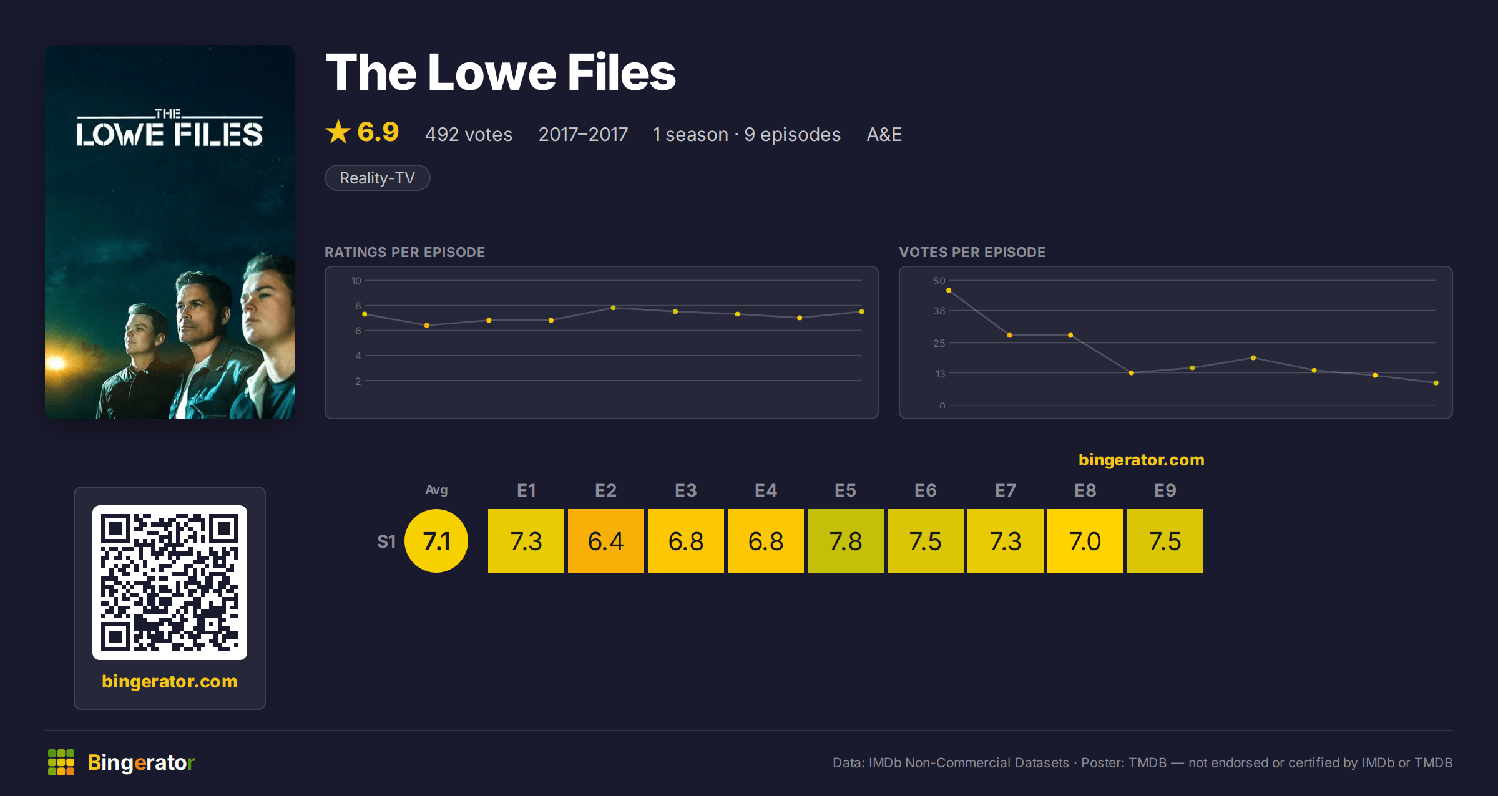1498x796 pixels.
Task: Open The Lowe Files poster thumbnail
Action: [x=170, y=232]
